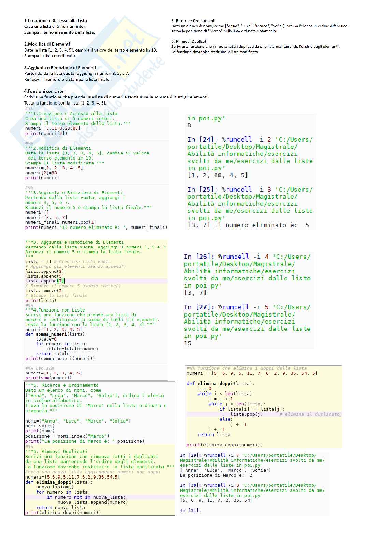Click the code line 'return nuova_lista'

coord(60,507)
